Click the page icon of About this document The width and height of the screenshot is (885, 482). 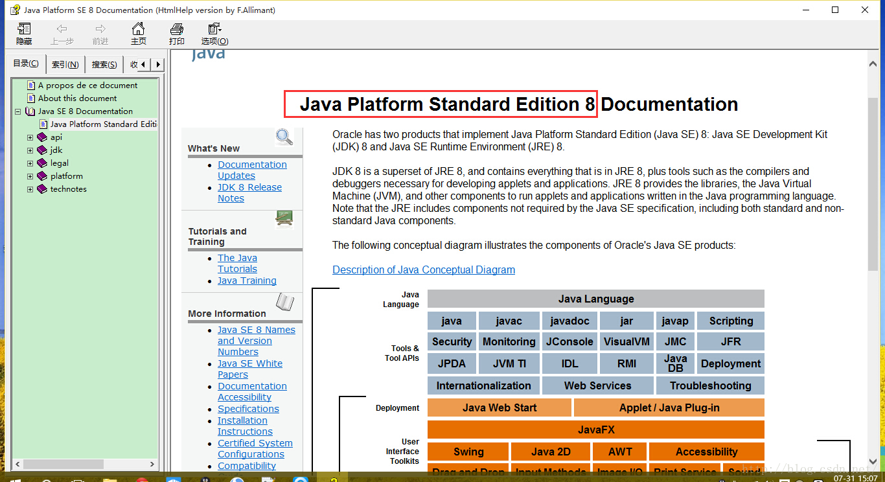31,98
